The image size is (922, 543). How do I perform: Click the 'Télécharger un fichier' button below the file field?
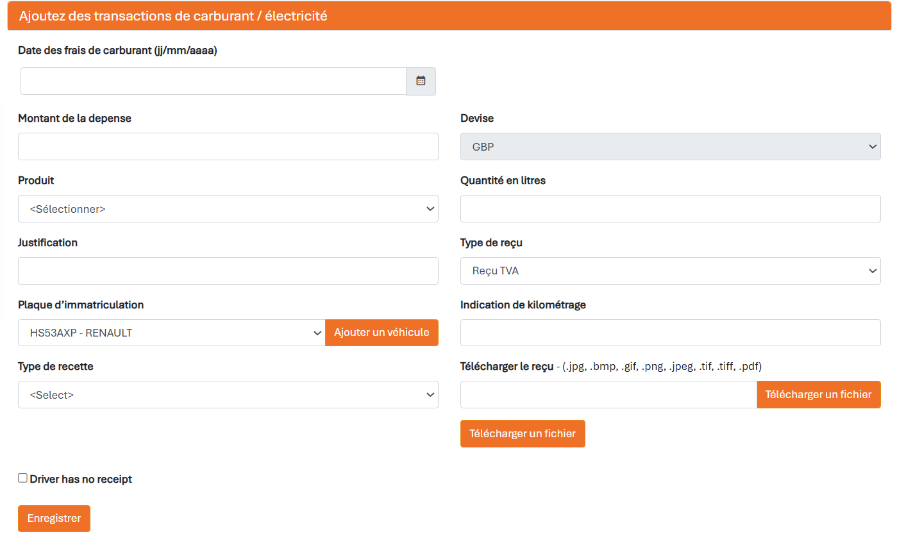point(523,434)
